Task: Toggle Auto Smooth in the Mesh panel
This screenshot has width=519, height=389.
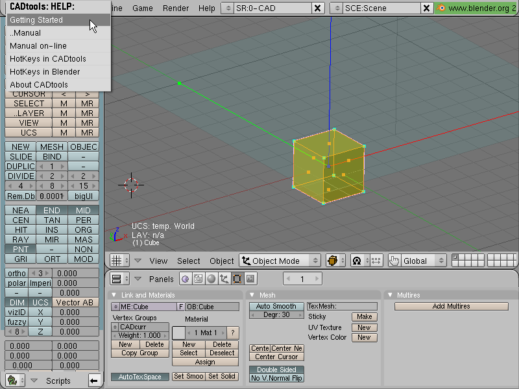Action: click(x=276, y=306)
